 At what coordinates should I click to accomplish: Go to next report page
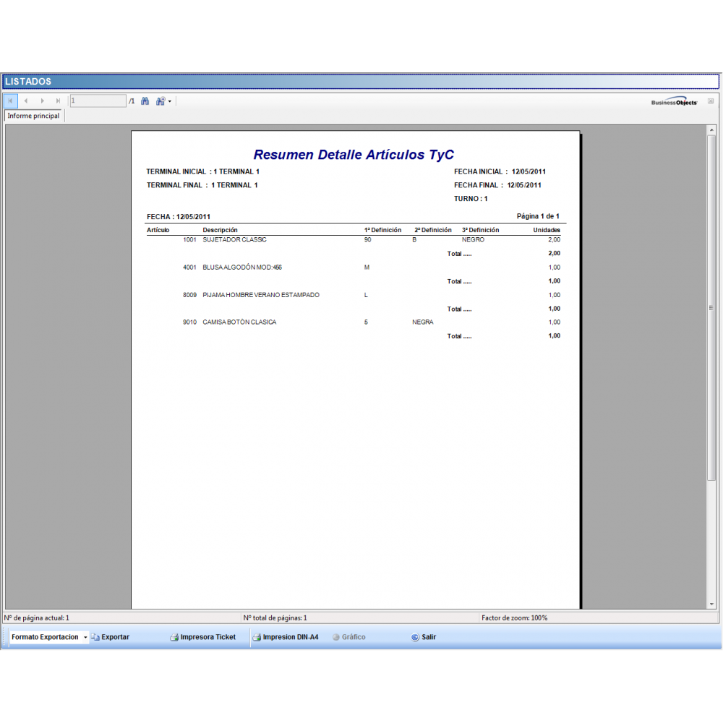(x=43, y=101)
